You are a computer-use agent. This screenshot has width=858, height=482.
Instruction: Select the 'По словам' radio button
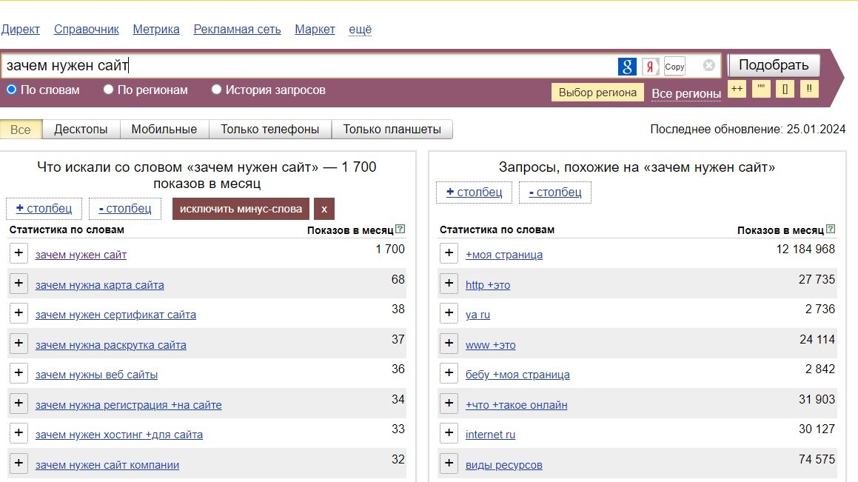click(11, 89)
